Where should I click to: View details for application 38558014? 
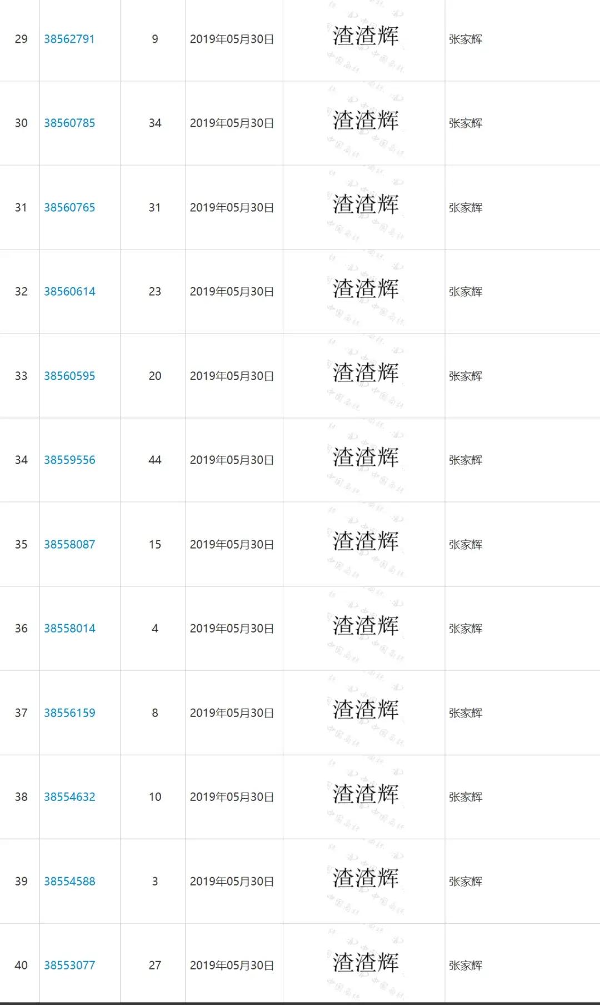pyautogui.click(x=69, y=628)
